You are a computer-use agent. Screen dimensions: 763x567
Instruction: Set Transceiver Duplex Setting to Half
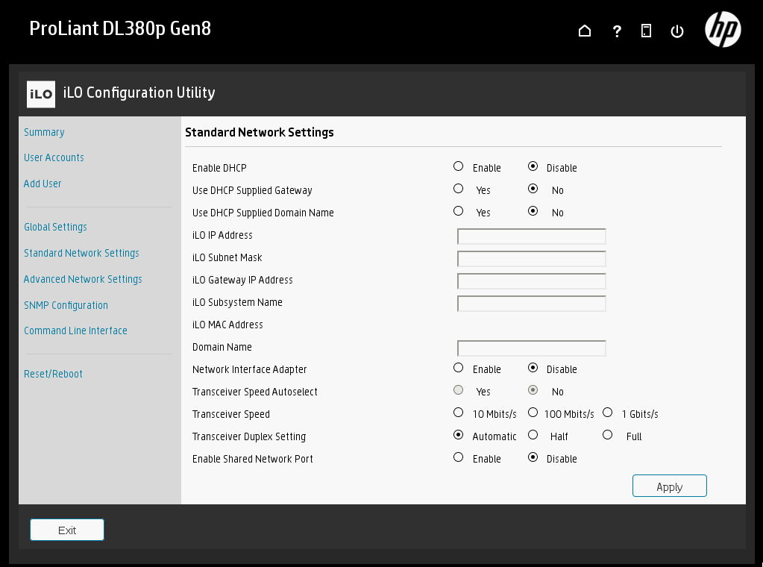click(533, 435)
